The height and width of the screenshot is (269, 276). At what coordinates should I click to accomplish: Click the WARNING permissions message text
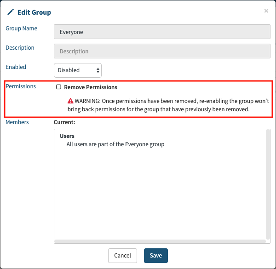(x=168, y=105)
